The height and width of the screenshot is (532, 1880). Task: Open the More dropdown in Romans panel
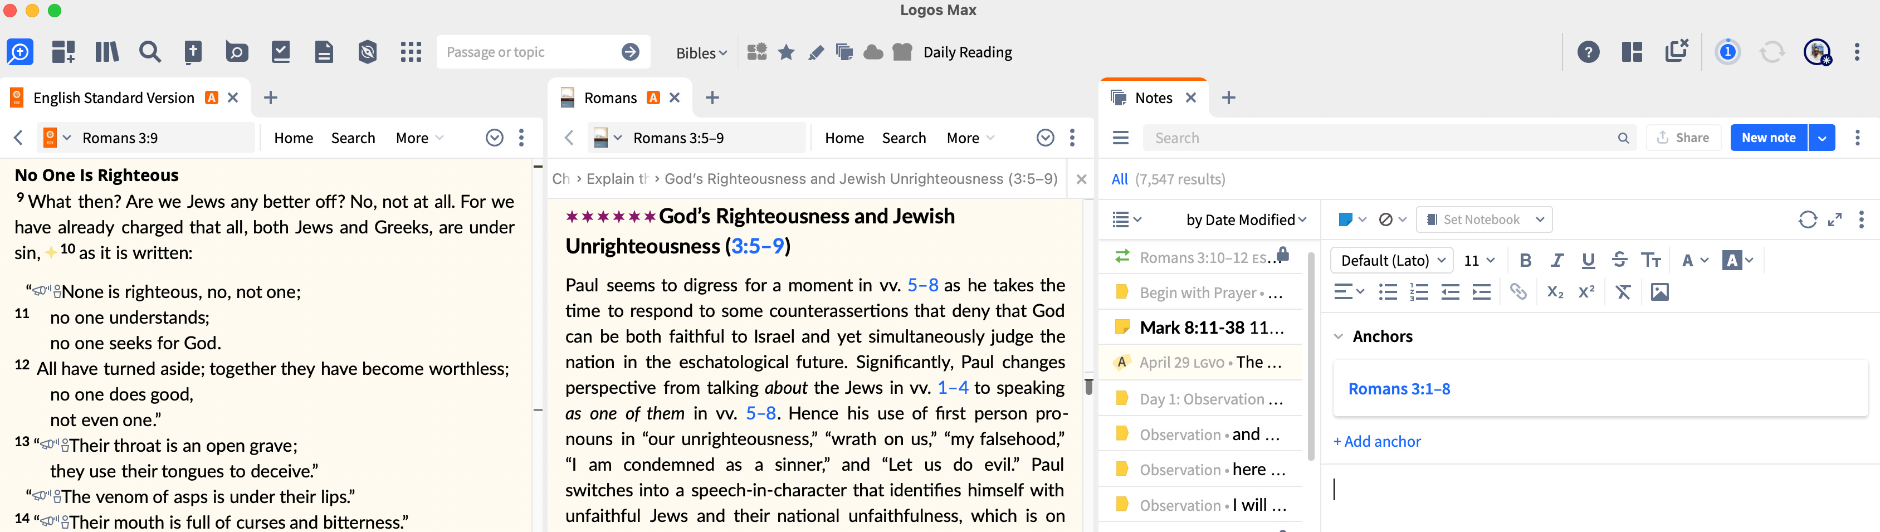point(971,138)
